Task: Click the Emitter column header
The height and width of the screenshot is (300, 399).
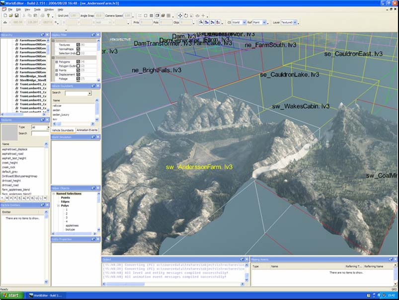Action: 20,212
